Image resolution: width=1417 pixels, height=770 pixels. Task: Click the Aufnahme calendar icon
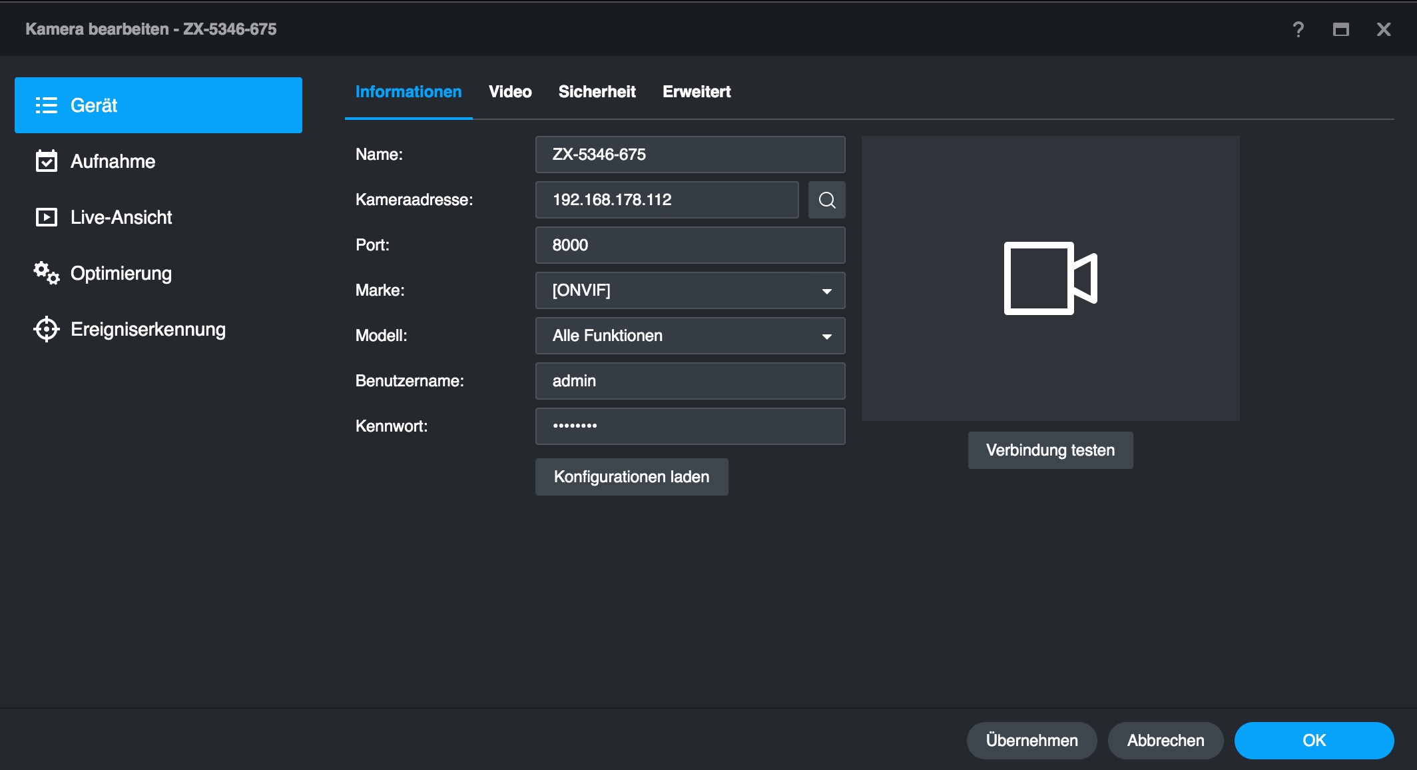[x=46, y=161]
